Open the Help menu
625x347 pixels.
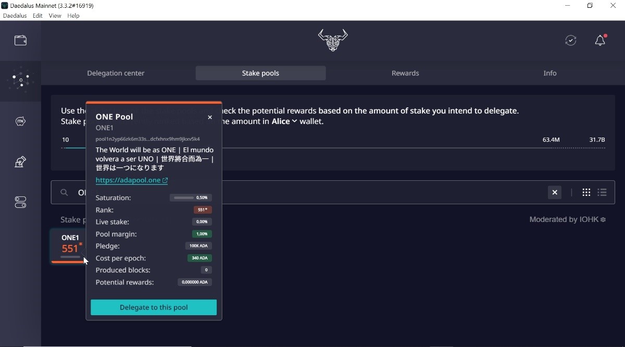[x=73, y=16]
